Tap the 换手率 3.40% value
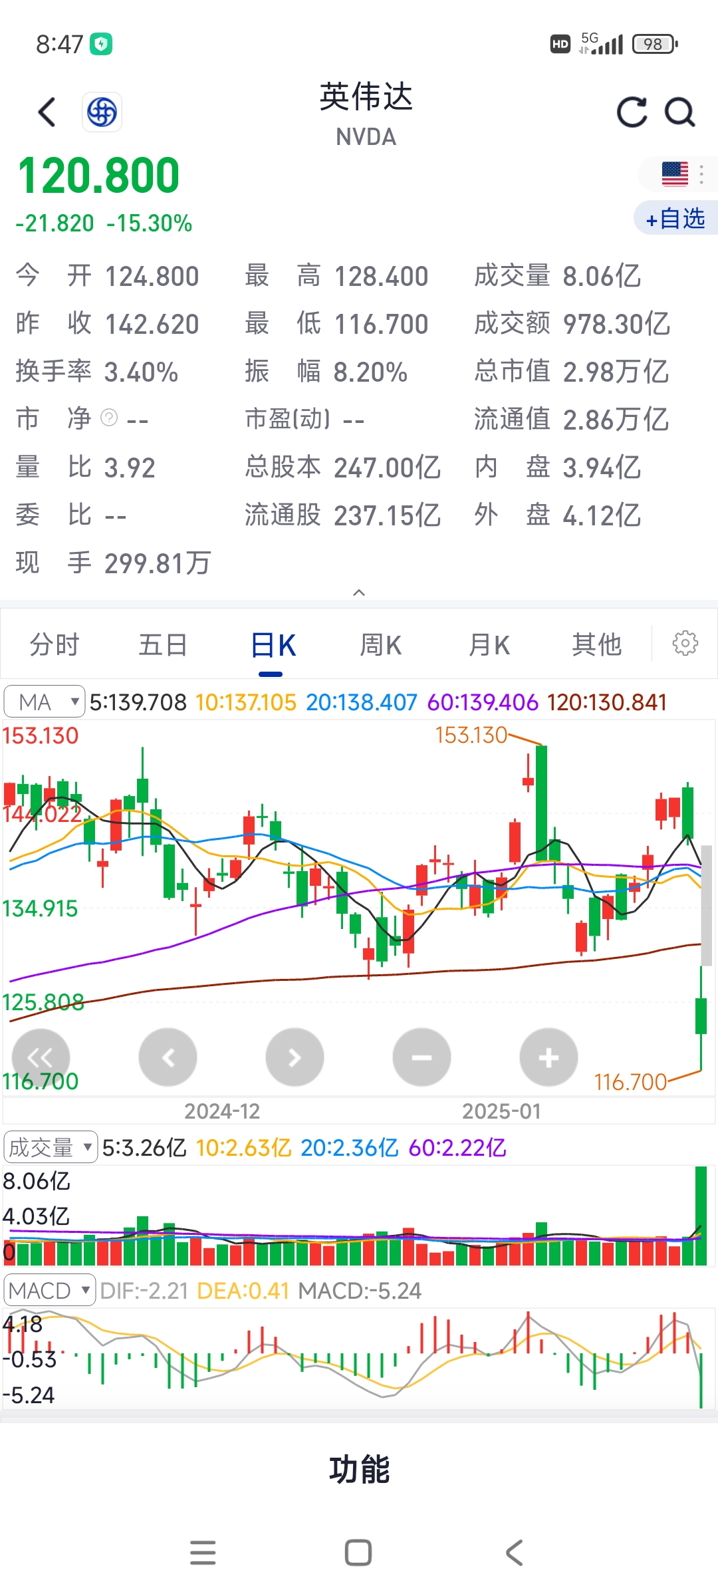The width and height of the screenshot is (718, 1596). [141, 372]
